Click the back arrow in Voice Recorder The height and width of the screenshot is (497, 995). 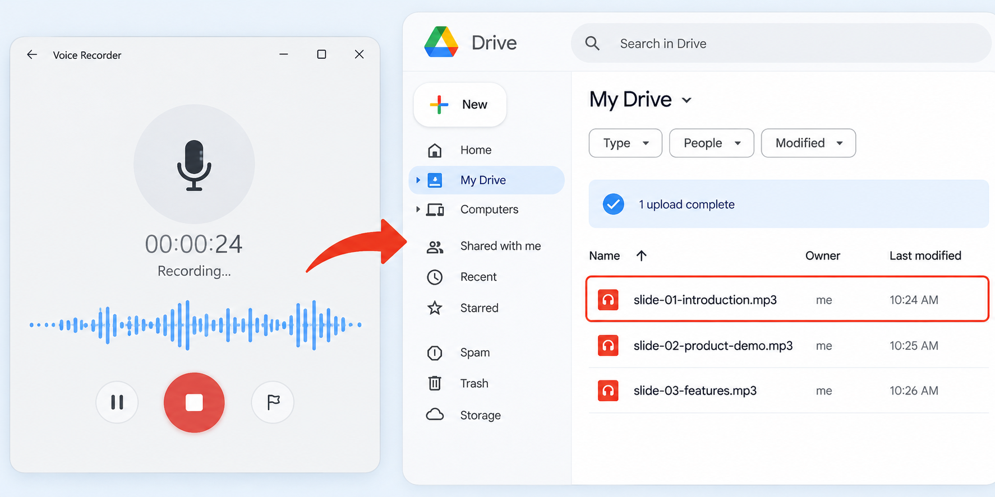pyautogui.click(x=32, y=54)
